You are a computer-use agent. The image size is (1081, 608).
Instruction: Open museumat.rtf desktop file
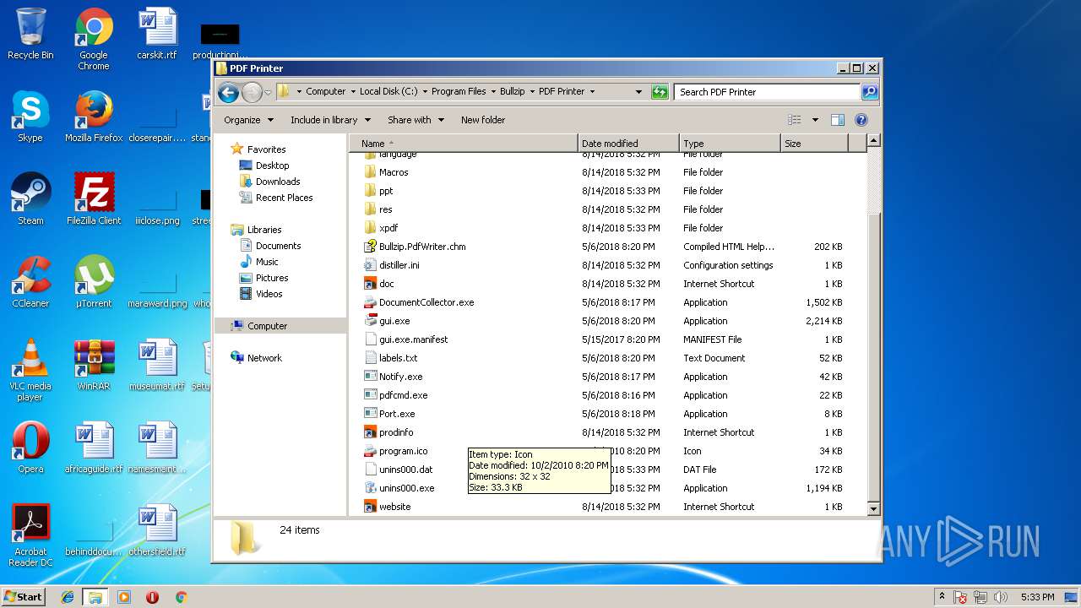coord(157,366)
